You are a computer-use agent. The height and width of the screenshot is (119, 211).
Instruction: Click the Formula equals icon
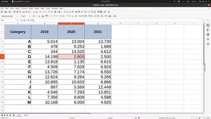point(28,20)
